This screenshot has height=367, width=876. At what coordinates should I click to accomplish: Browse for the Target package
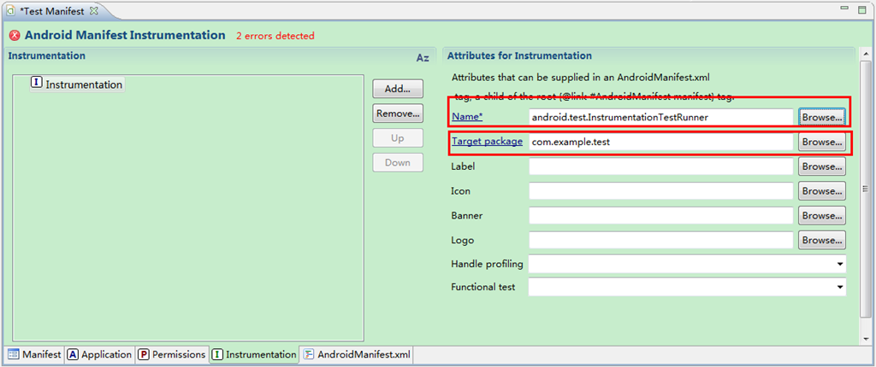(822, 142)
